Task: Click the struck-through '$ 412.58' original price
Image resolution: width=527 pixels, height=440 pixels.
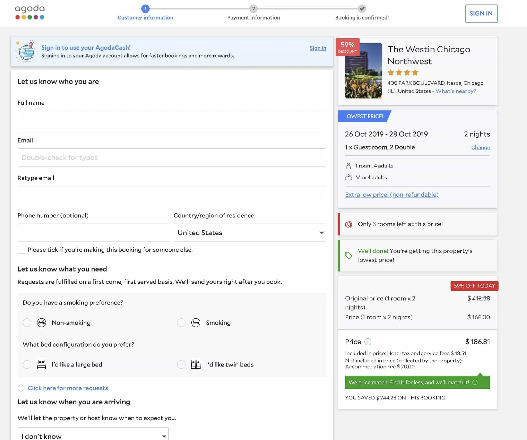Action: click(479, 298)
